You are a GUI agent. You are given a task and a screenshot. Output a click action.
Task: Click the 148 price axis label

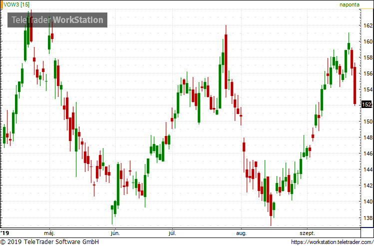pos(368,137)
